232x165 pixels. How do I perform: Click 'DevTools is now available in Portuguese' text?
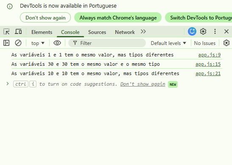pyautogui.click(x=68, y=6)
